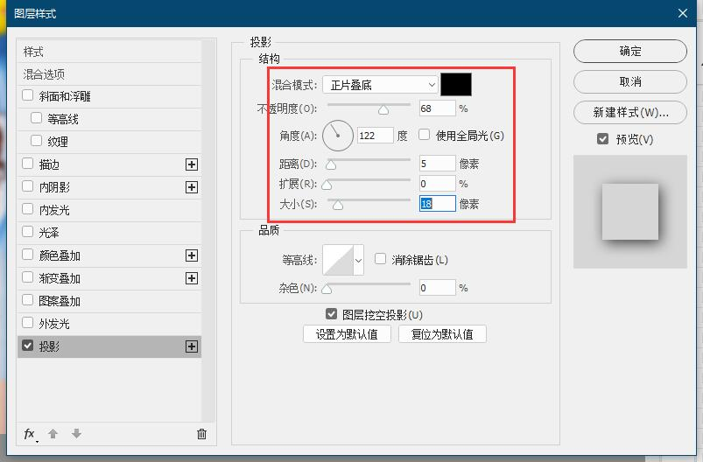Confirm with the 确定 button
This screenshot has height=462, width=703.
tap(630, 51)
